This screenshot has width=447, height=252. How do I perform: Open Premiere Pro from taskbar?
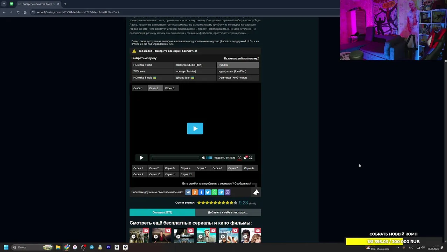point(109,247)
